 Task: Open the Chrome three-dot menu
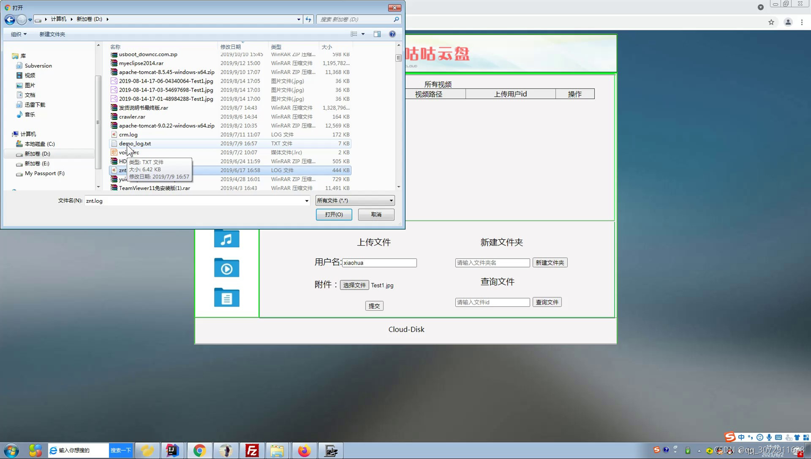tap(802, 22)
